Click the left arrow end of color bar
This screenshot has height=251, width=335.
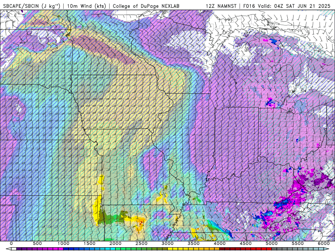(8, 249)
